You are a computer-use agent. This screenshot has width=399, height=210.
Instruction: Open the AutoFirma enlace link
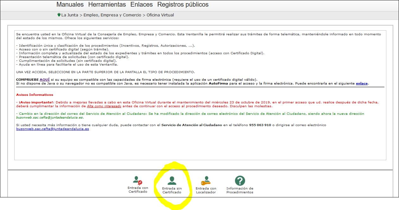pos(362,83)
